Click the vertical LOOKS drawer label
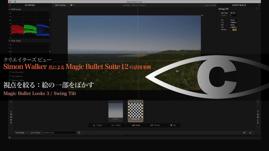Viewport: 269px width, 151px height. coord(11,117)
